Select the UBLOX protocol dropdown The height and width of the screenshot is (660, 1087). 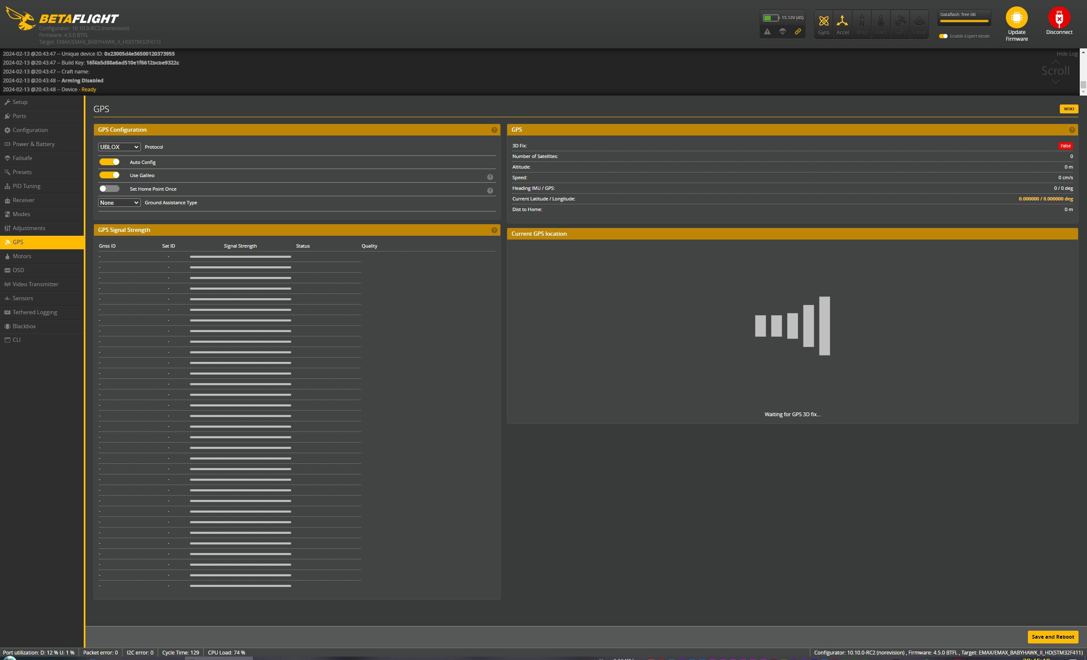coord(119,147)
